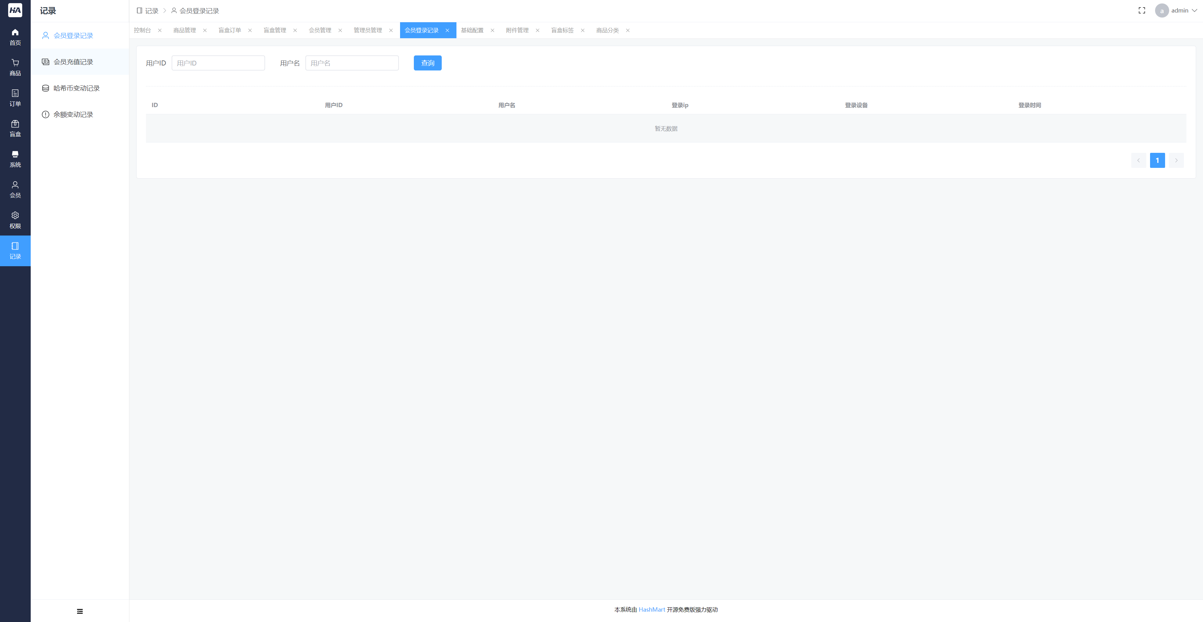The width and height of the screenshot is (1203, 622).
Task: Open the 权限 permissions gear section
Action: [15, 220]
